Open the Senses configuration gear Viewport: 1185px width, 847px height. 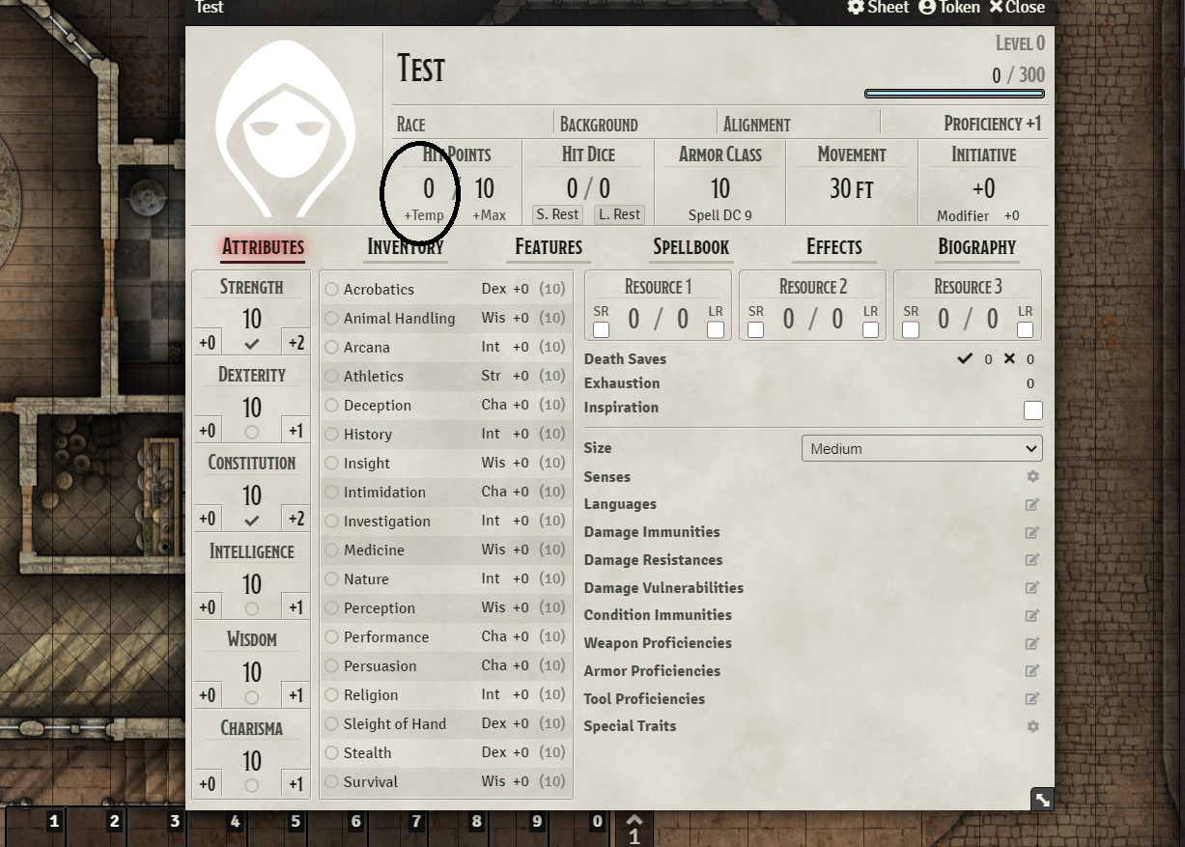pyautogui.click(x=1032, y=476)
